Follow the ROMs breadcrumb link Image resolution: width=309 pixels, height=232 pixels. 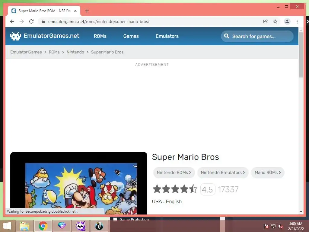pos(54,52)
